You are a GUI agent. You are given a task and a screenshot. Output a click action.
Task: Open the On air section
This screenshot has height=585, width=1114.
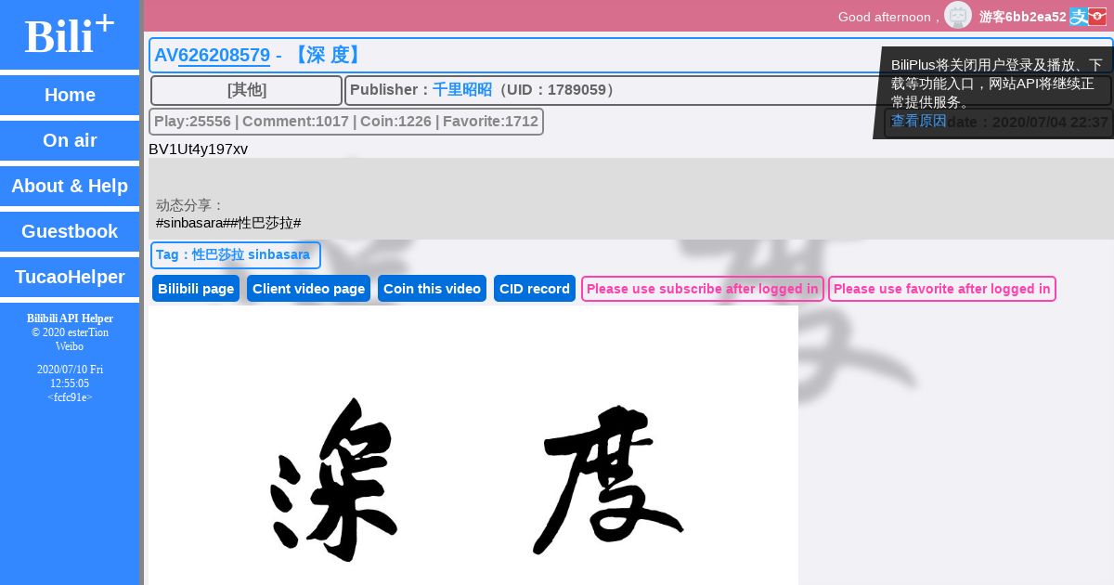pyautogui.click(x=70, y=140)
